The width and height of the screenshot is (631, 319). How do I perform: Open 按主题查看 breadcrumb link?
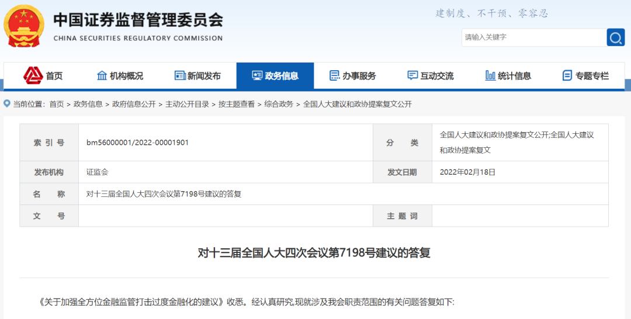click(237, 104)
